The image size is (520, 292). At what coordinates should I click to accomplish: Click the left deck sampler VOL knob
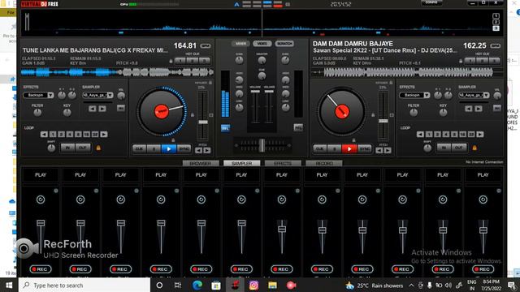click(121, 96)
